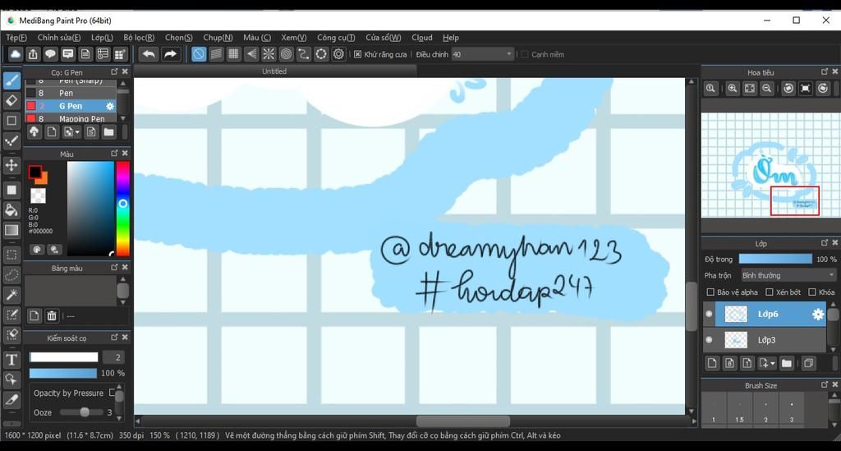Turn snap off in toolbar
Screen dimensions: 841x451
199,54
